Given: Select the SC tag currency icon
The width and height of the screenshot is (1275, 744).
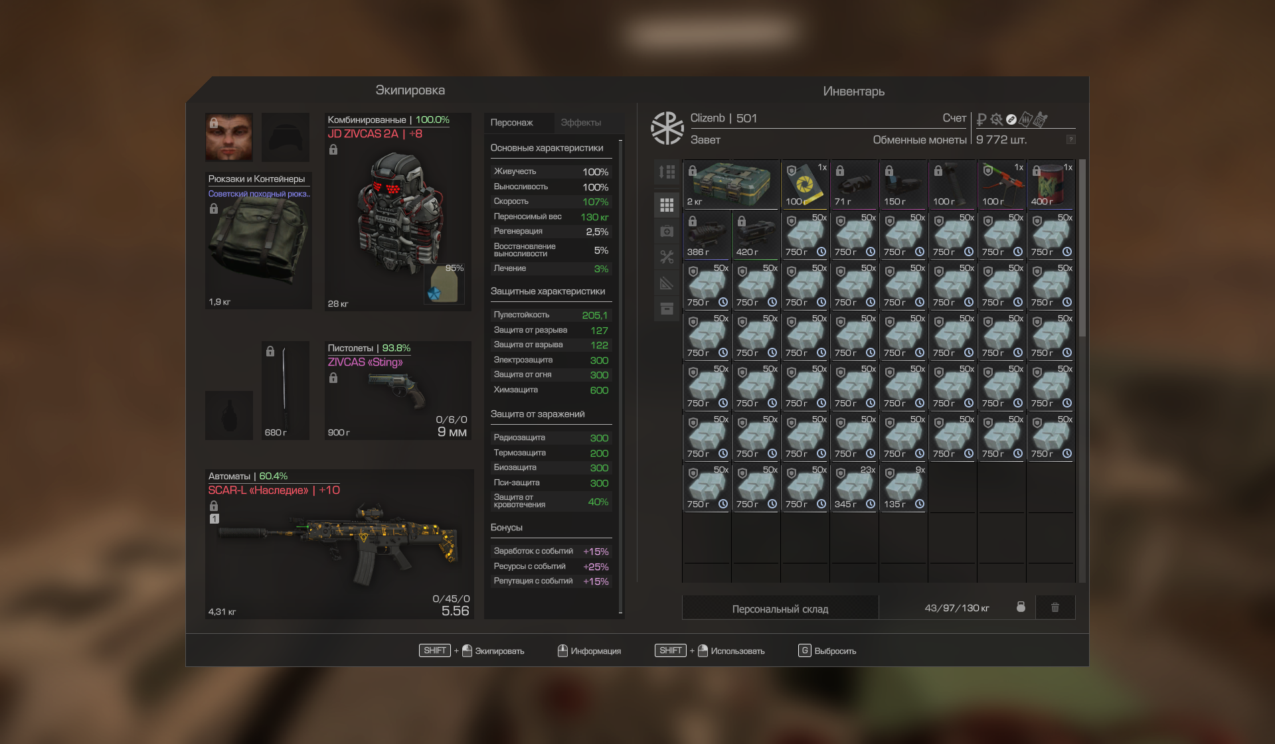Looking at the screenshot, I should (x=1041, y=119).
